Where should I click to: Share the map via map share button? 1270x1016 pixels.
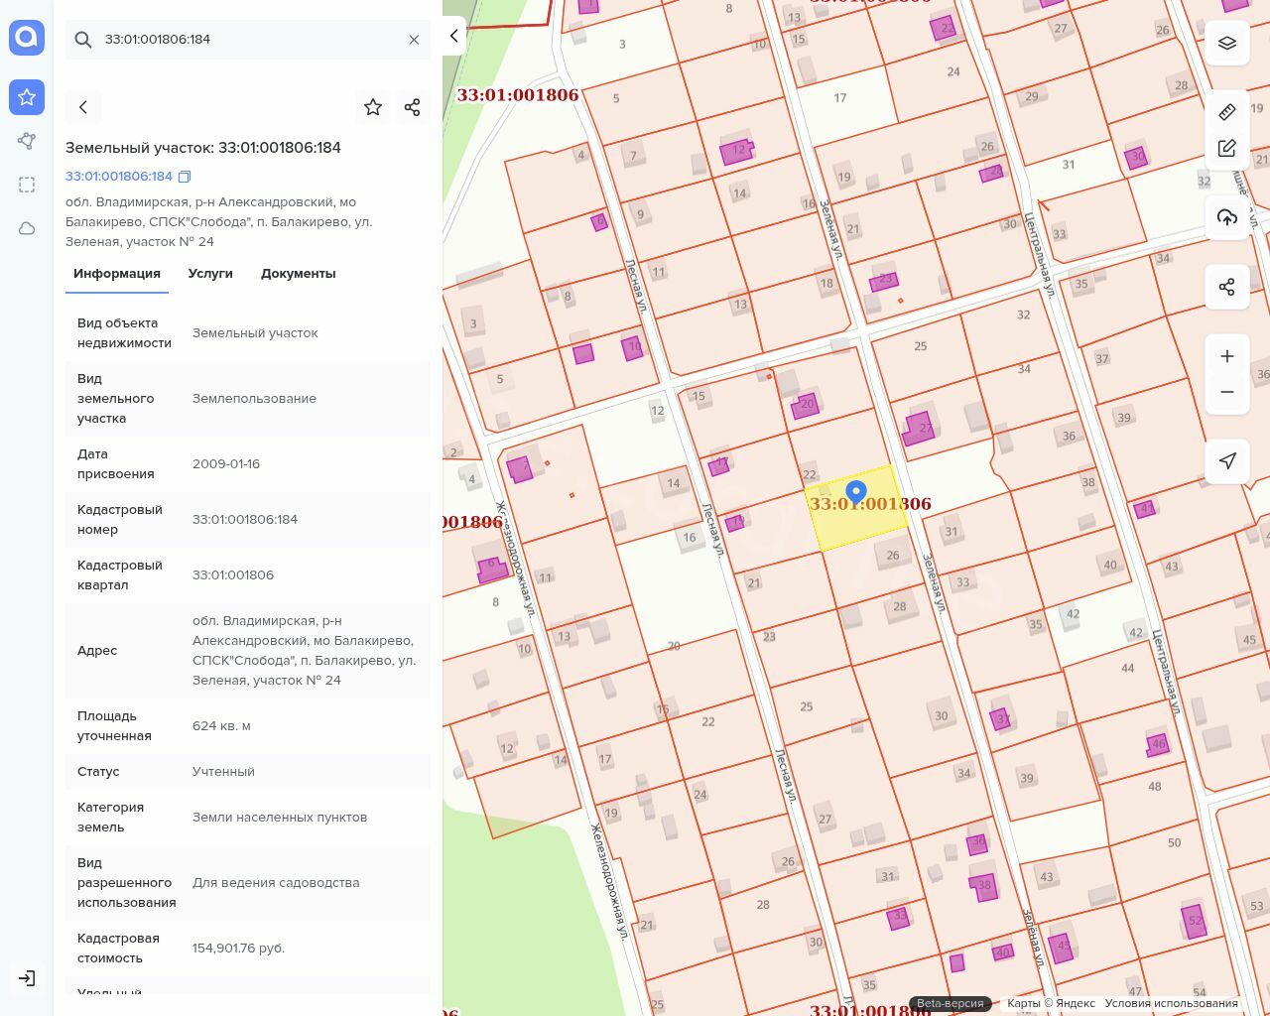1227,287
